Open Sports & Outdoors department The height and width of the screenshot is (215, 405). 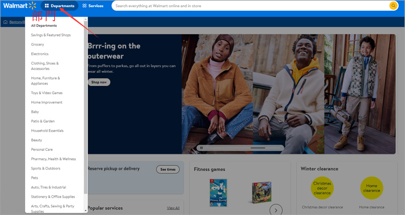coord(46,168)
